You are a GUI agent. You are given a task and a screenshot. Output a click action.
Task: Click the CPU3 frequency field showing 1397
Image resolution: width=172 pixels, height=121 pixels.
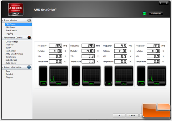point(153,46)
